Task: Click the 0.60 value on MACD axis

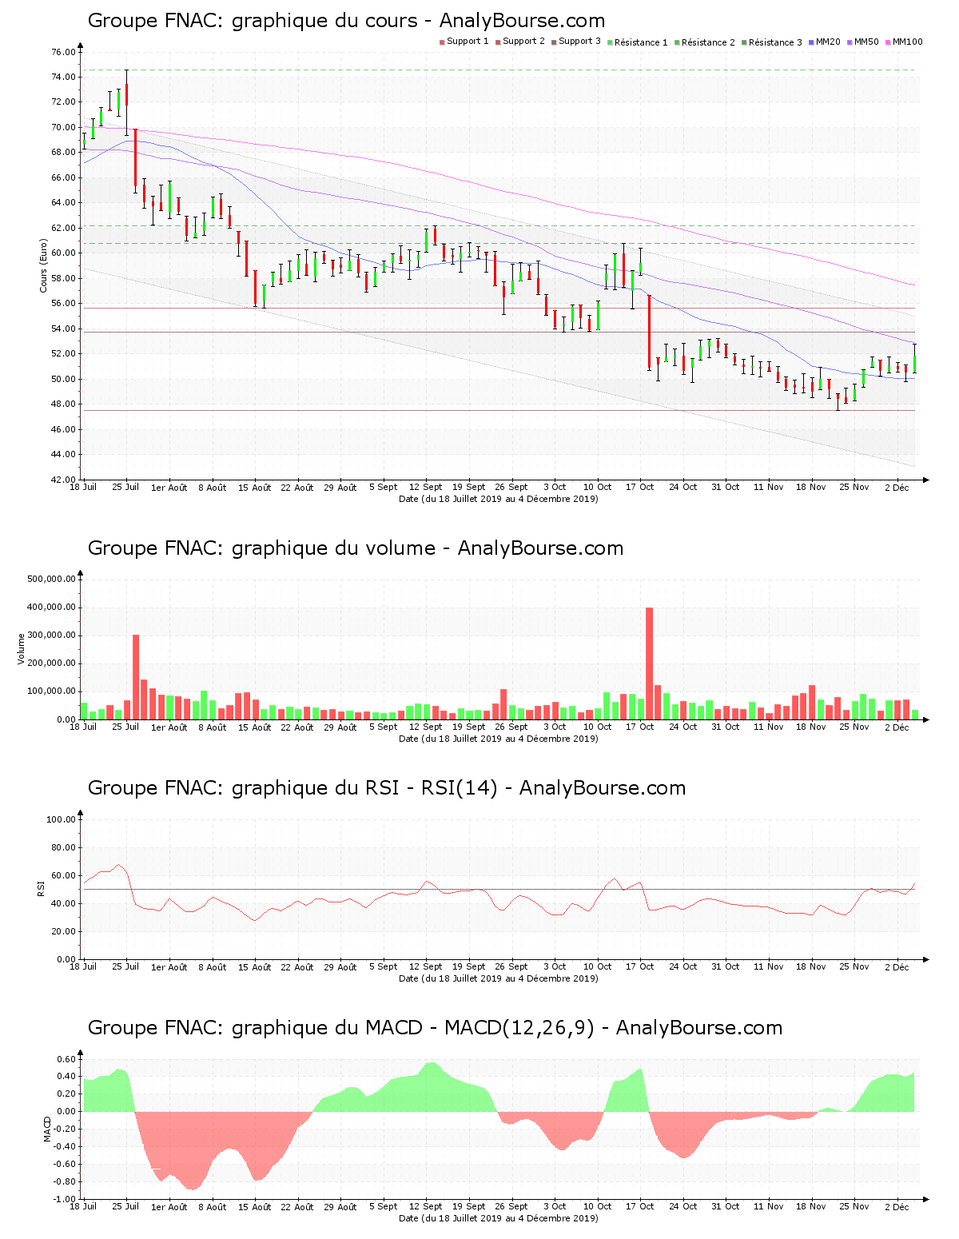Action: pyautogui.click(x=66, y=1059)
